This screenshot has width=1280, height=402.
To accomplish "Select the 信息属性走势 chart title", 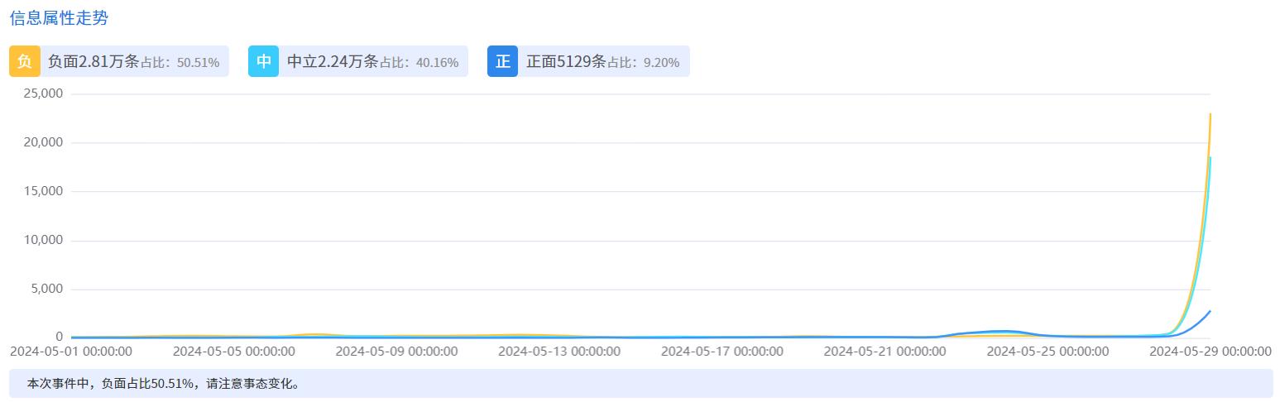I will (59, 18).
